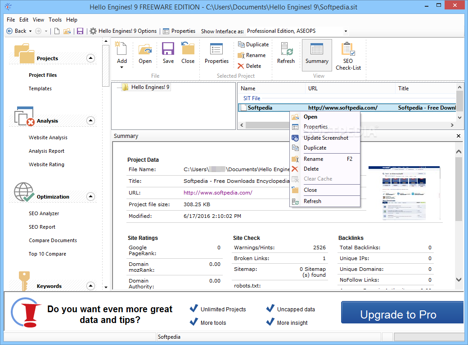Click the Open project ribbon icon
Image resolution: width=468 pixels, height=345 pixels.
coord(145,49)
